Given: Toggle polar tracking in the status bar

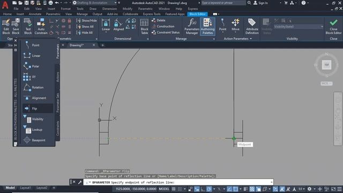Looking at the screenshot, I should tap(209, 189).
